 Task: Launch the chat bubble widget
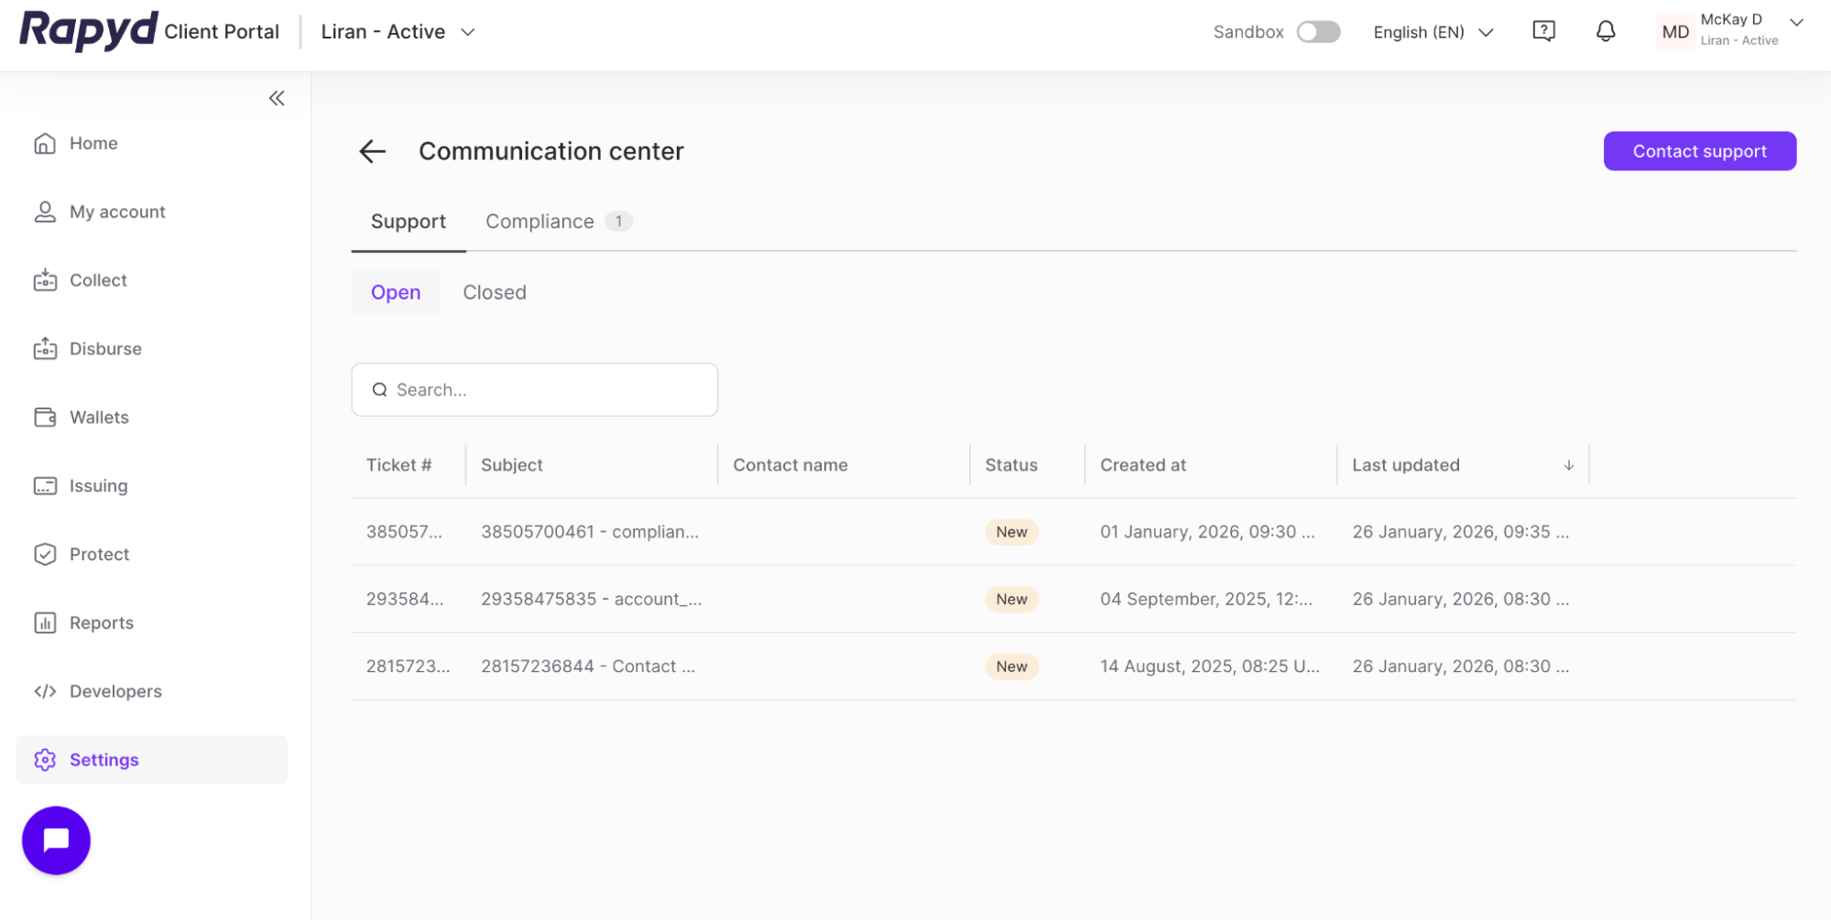pos(56,840)
